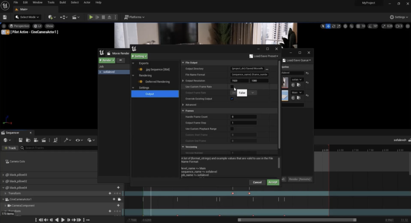Stop the play session in main toolbar
The height and width of the screenshot is (223, 411).
[103, 17]
